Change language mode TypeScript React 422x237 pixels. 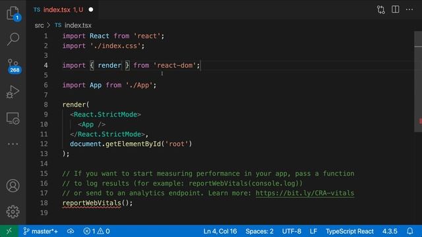point(349,231)
